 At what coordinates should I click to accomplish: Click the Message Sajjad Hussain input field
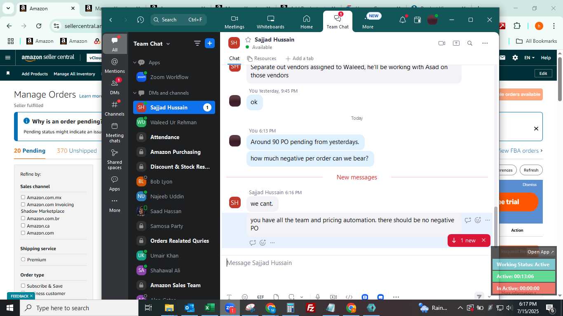click(x=357, y=263)
